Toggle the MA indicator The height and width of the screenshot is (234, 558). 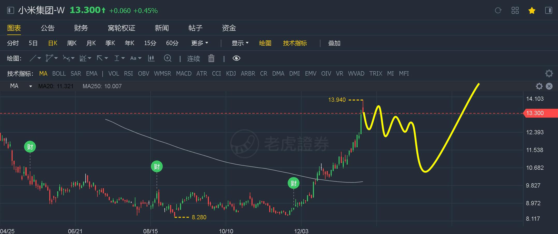click(x=43, y=73)
